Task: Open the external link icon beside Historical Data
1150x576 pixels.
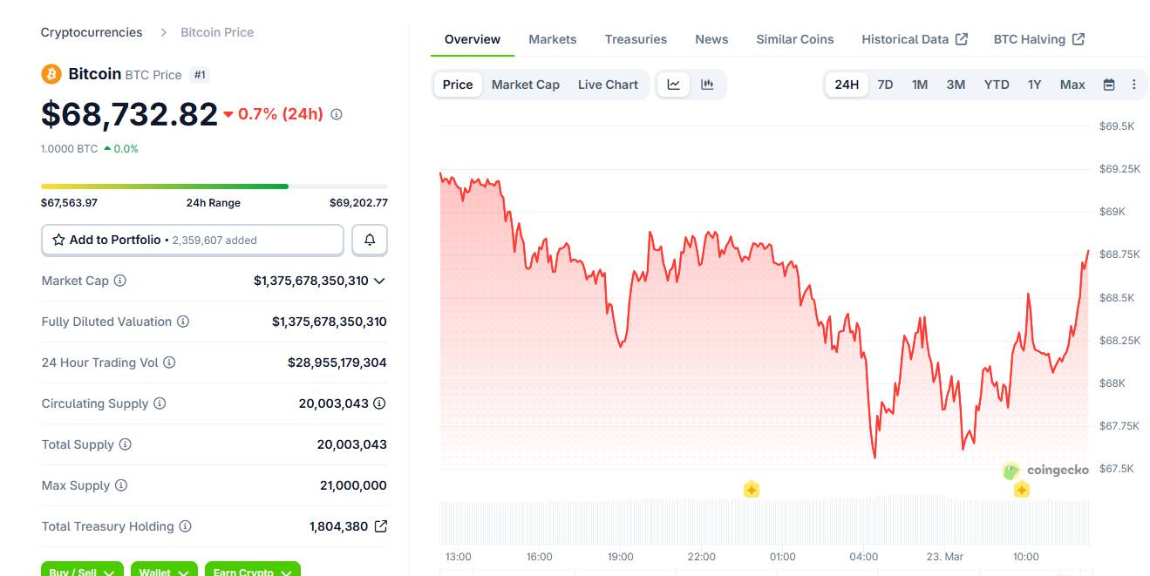Action: point(963,38)
